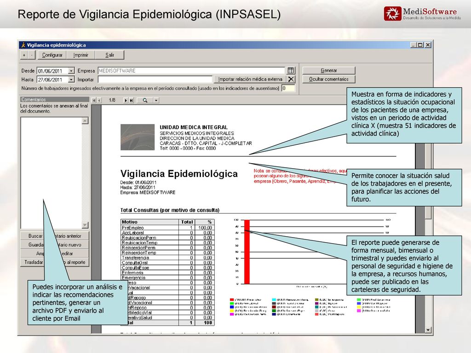The height and width of the screenshot is (353, 471).
Task: Click the plus zoom button in toolbar
Action: [x=24, y=55]
